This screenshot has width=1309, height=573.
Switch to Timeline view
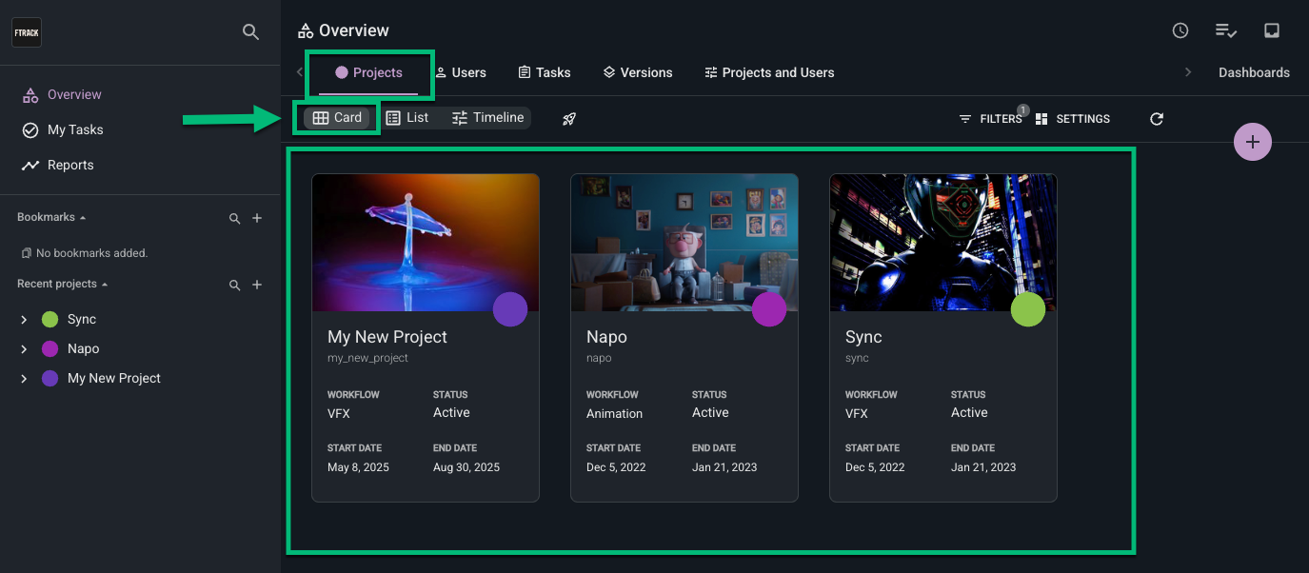click(488, 118)
